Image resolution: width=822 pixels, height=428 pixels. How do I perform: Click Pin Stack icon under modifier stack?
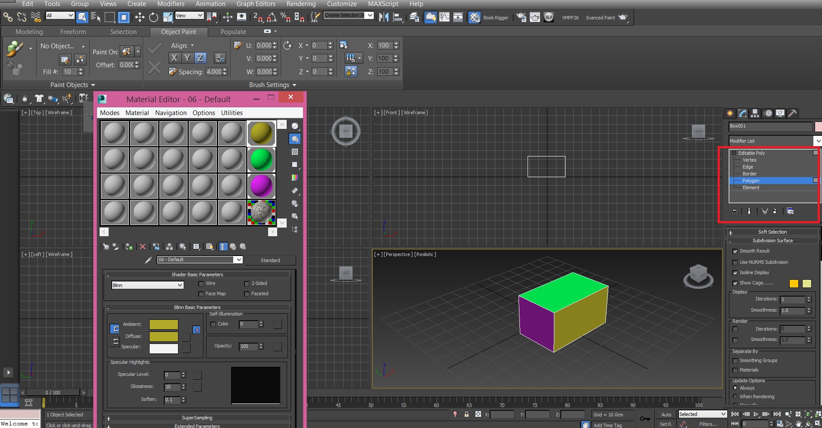coord(734,211)
